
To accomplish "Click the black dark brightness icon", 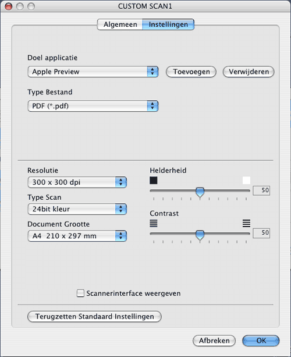I will pyautogui.click(x=153, y=181).
